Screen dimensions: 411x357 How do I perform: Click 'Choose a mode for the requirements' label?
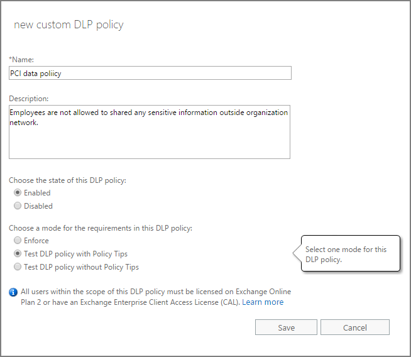101,228
